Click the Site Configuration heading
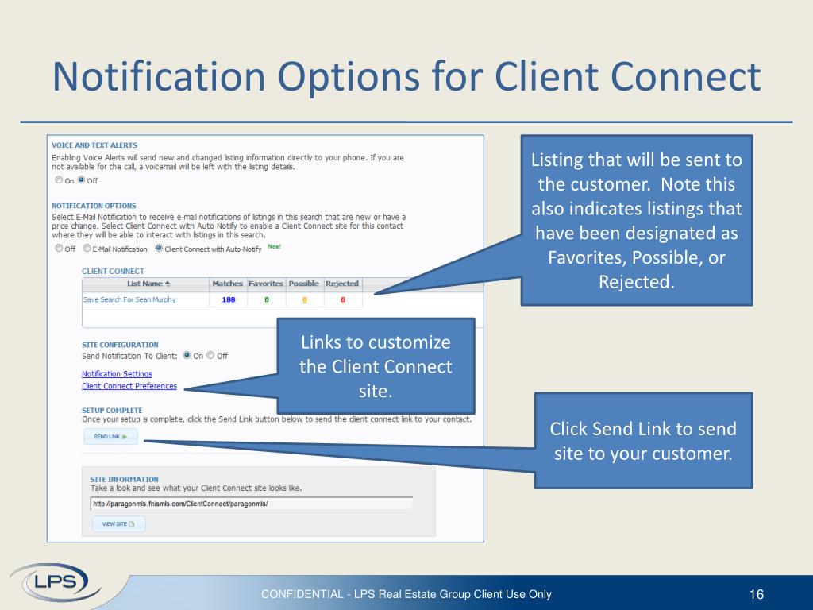Screen dimensions: 813x610 [x=120, y=345]
